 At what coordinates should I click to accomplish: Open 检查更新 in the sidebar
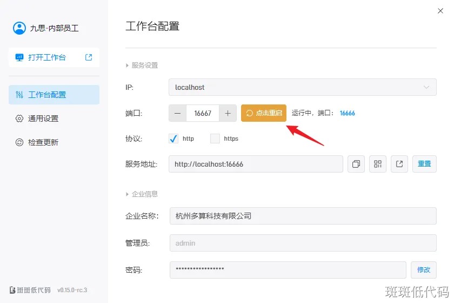pyautogui.click(x=43, y=142)
